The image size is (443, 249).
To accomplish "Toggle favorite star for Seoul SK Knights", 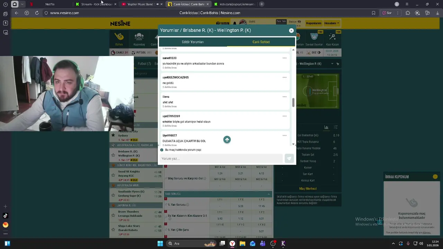I will click(113, 175).
